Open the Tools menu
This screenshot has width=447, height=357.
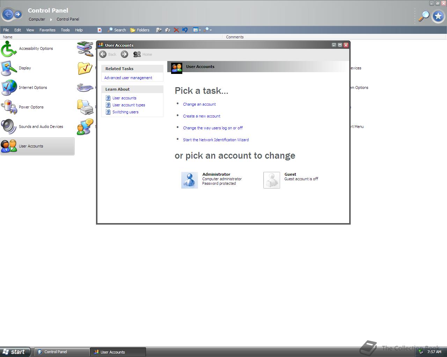[65, 30]
